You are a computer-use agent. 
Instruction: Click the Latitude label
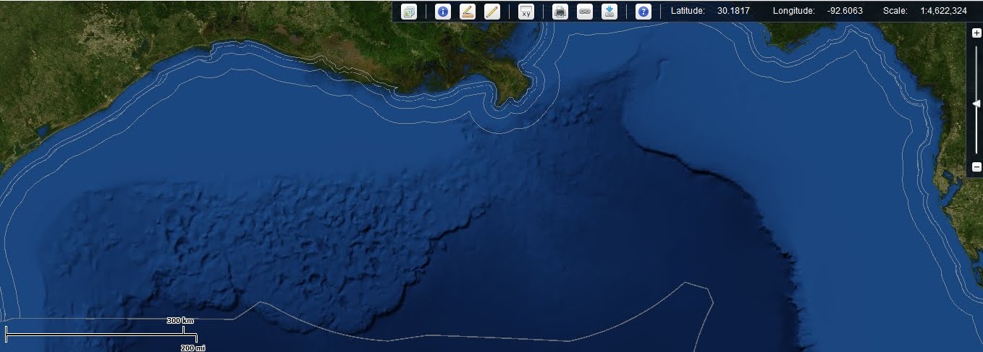(x=688, y=11)
